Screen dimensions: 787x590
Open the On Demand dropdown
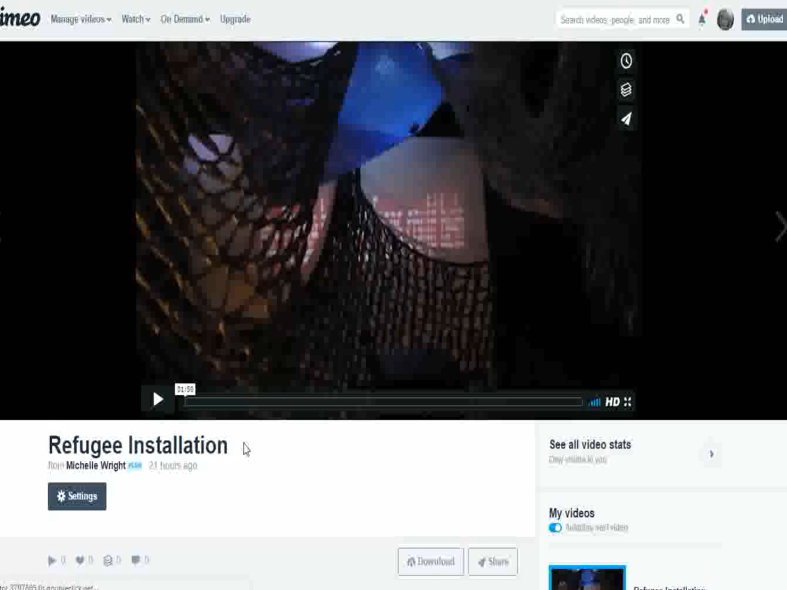pos(185,19)
